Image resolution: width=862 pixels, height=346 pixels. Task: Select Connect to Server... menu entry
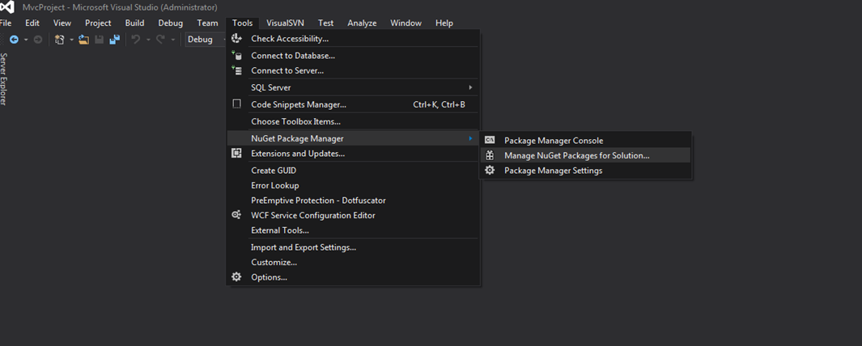354,70
